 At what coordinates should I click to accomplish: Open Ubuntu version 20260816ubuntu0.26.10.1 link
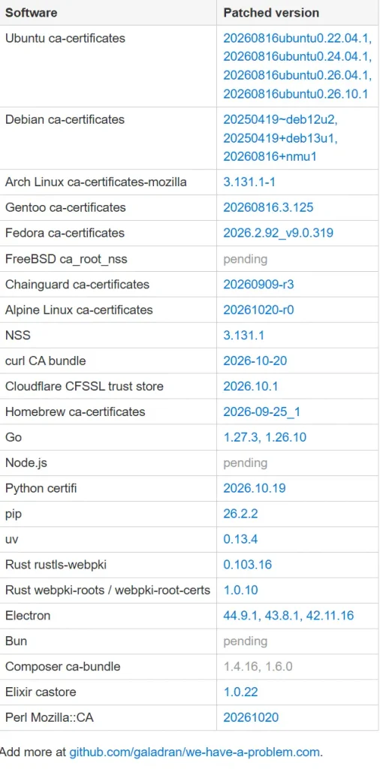296,94
